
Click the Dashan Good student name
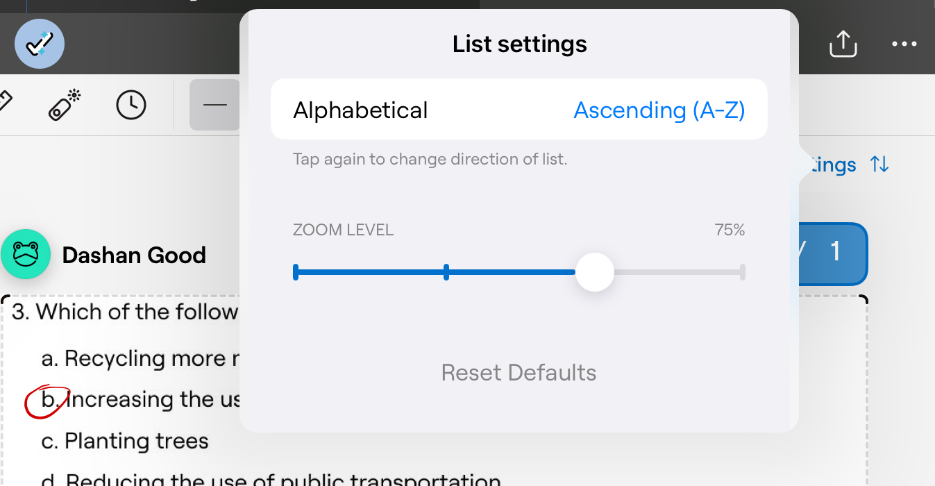point(134,255)
